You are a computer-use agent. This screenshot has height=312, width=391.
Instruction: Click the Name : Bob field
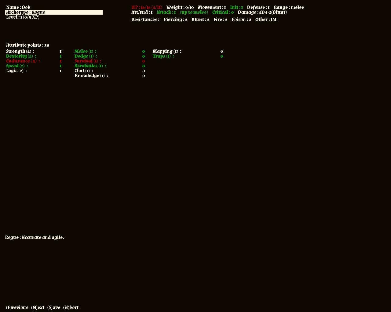point(18,7)
